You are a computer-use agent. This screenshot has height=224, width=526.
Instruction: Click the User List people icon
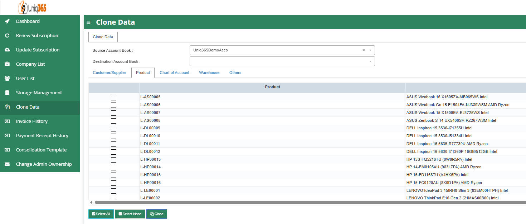click(7, 79)
